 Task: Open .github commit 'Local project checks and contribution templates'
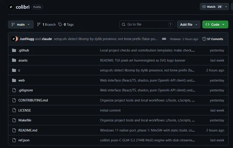(147, 50)
